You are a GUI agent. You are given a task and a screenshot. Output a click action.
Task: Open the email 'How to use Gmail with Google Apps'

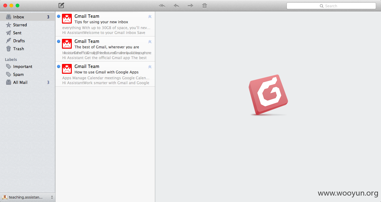coord(105,74)
